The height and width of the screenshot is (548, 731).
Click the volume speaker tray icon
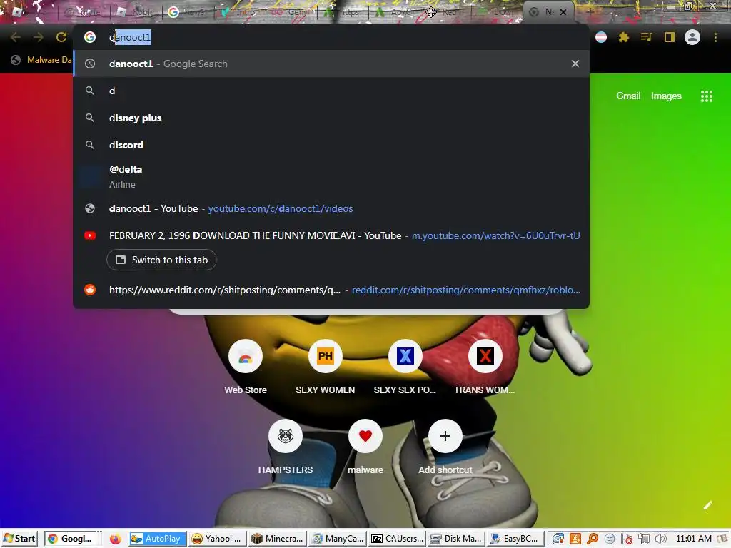click(x=660, y=539)
